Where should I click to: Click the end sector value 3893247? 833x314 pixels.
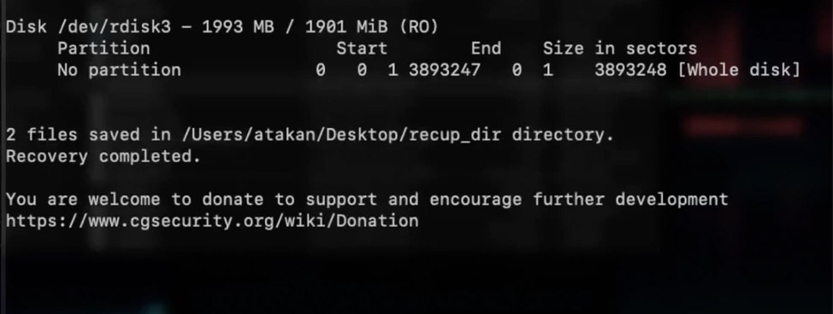coord(445,69)
